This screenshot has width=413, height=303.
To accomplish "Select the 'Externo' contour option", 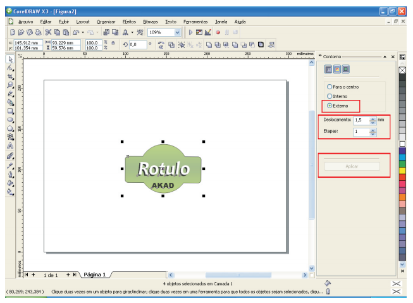I will 329,105.
